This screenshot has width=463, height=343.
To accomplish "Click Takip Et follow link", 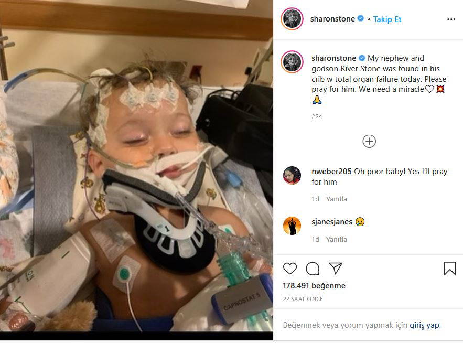I will point(387,19).
